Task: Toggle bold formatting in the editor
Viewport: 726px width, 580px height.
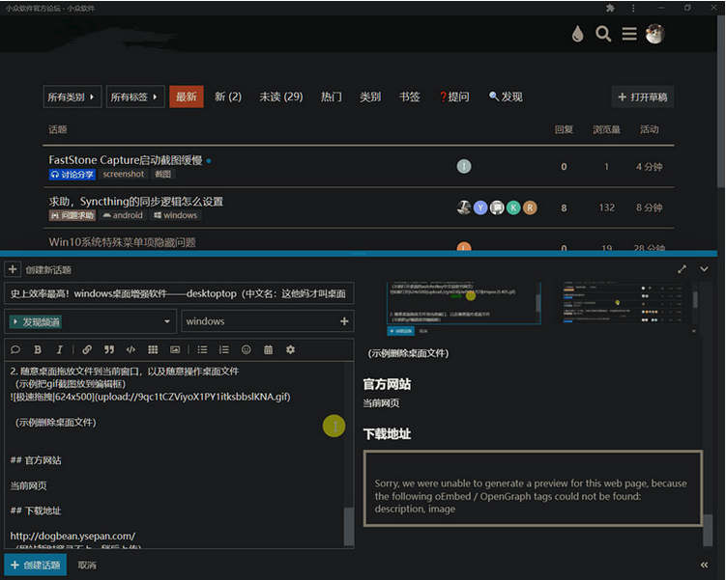Action: point(38,349)
